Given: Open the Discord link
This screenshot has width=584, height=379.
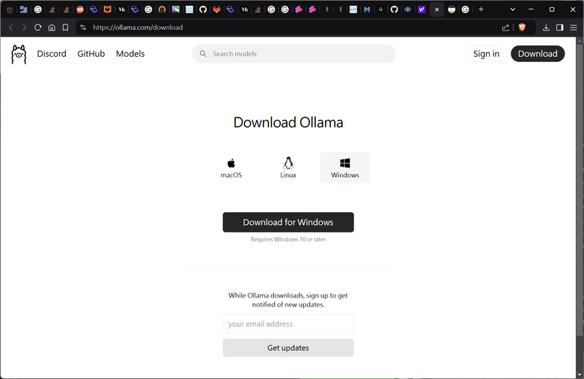Looking at the screenshot, I should (x=52, y=54).
